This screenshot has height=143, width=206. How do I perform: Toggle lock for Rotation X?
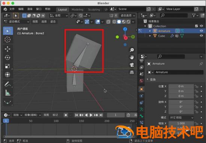(x=196, y=102)
